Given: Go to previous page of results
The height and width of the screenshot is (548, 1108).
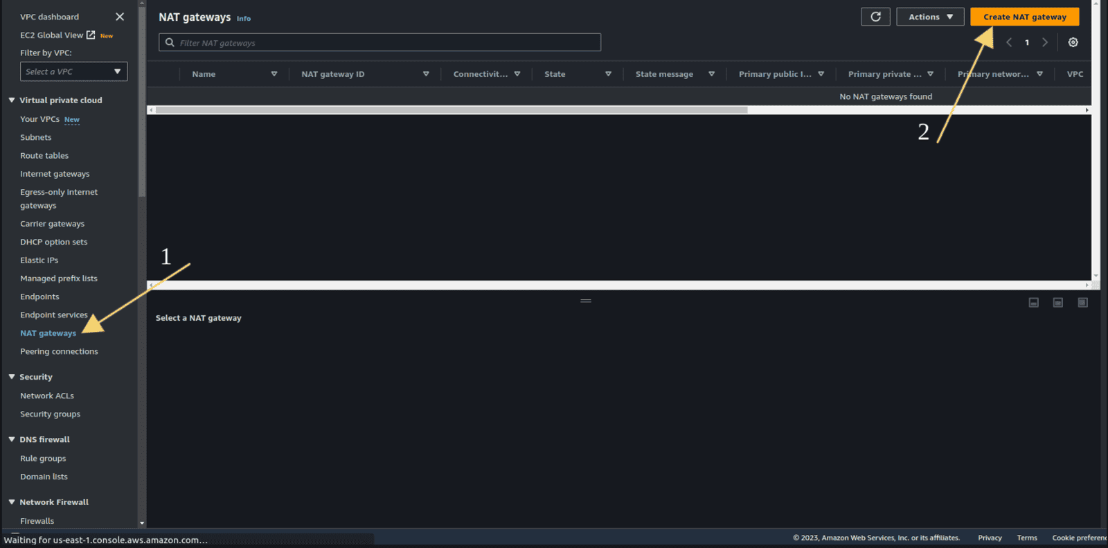Looking at the screenshot, I should pos(1009,42).
